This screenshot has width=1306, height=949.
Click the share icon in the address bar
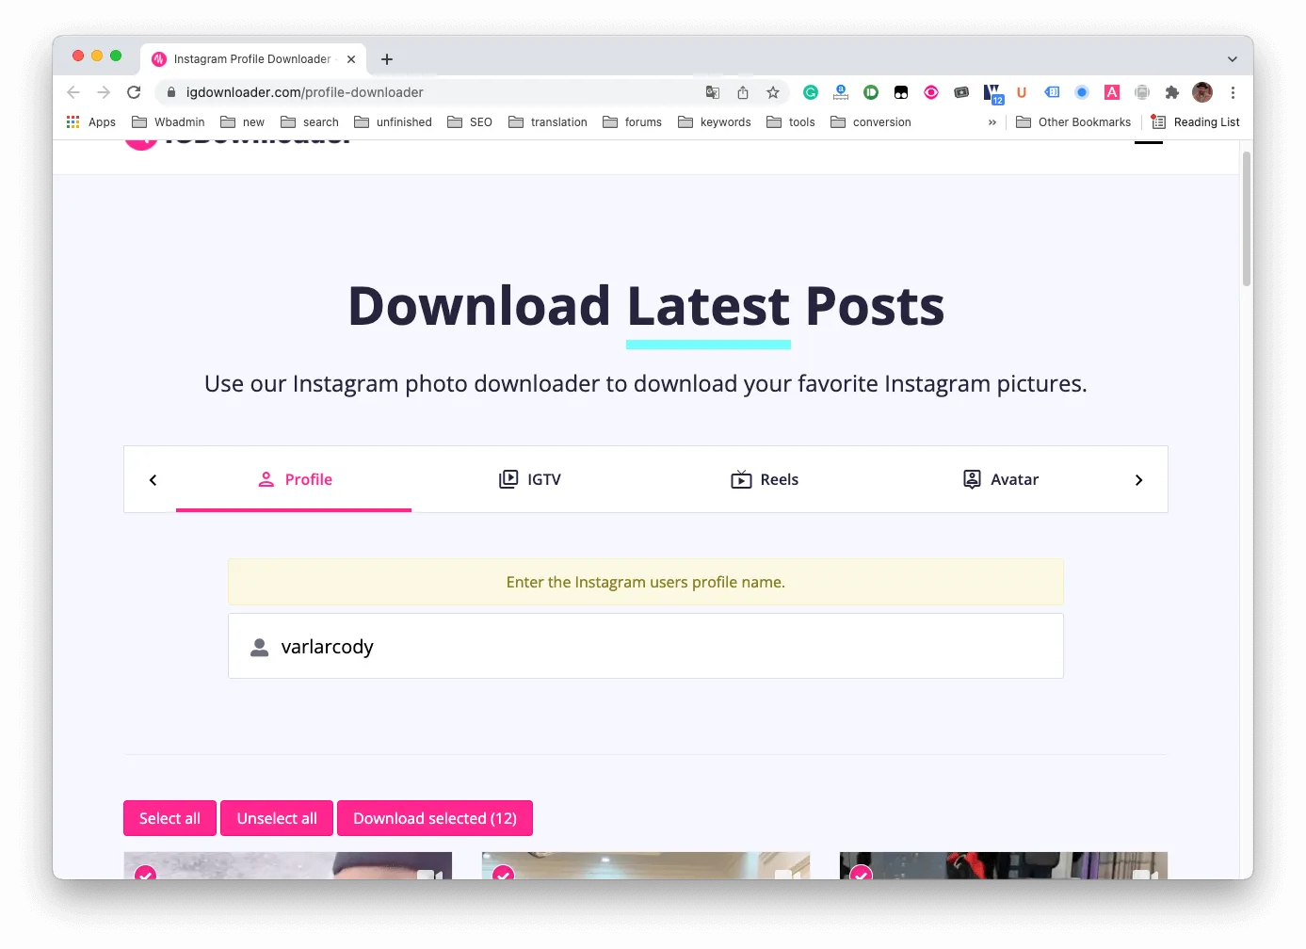(743, 92)
